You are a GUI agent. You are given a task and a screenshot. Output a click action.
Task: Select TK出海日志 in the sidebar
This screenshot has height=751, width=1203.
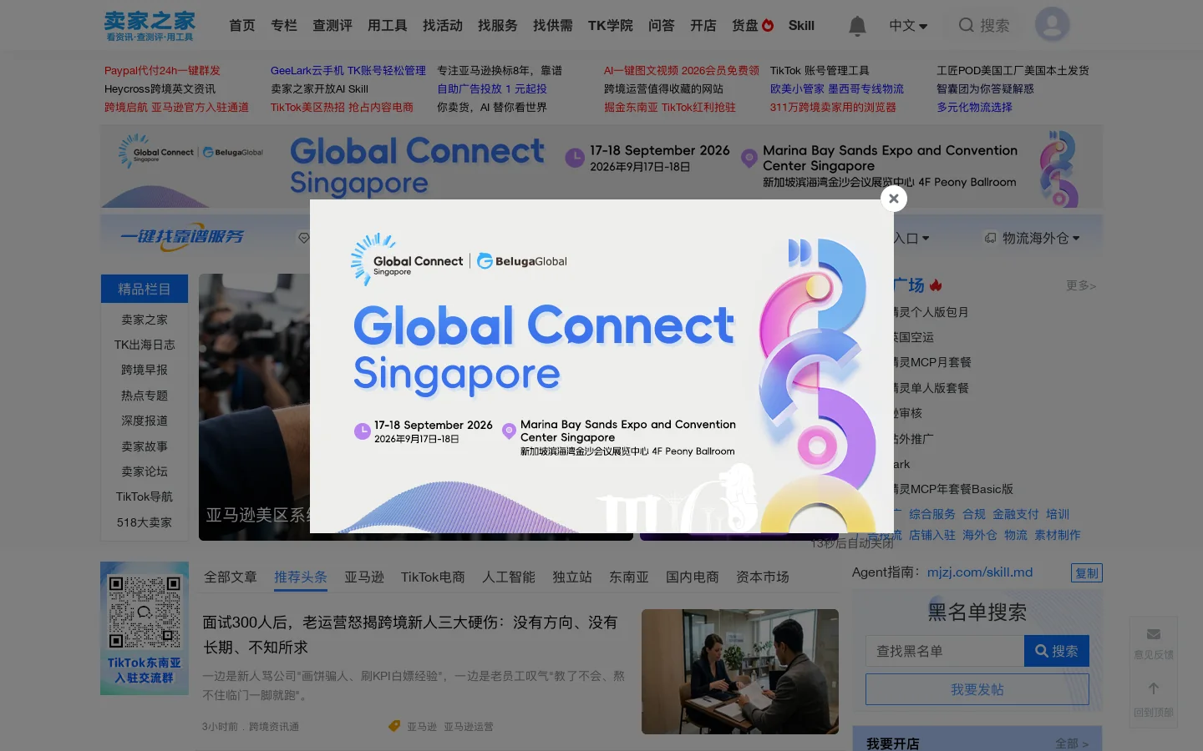click(145, 345)
